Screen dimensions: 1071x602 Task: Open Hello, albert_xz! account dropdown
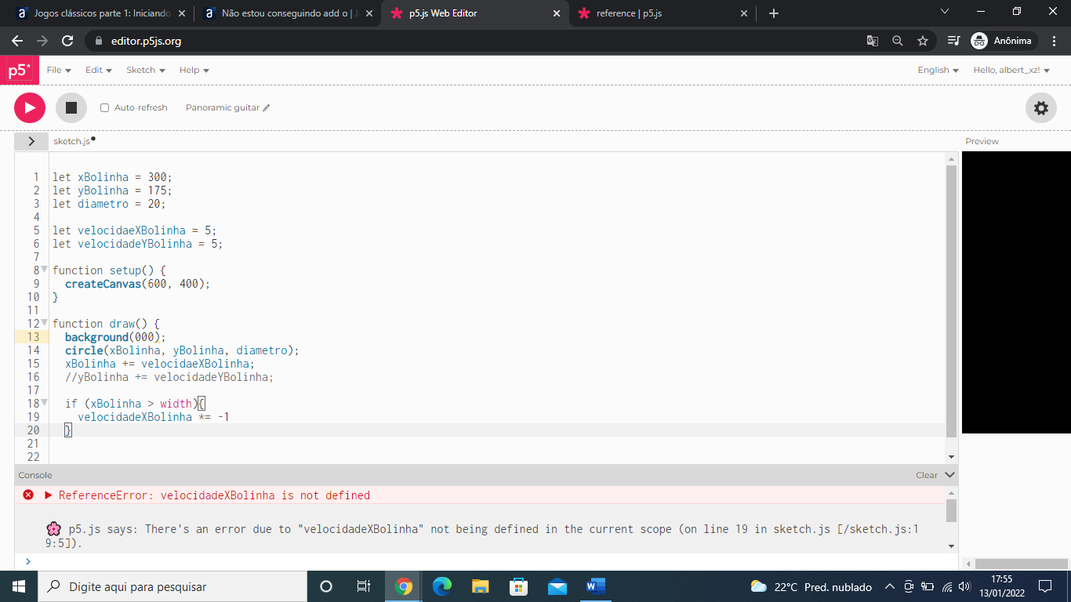1011,70
